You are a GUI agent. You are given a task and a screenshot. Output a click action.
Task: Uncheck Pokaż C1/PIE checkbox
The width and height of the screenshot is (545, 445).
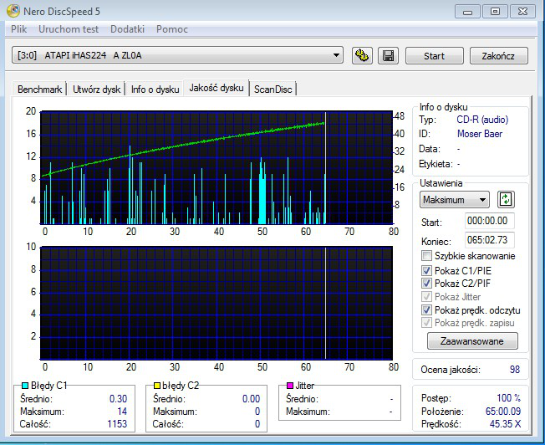point(426,270)
